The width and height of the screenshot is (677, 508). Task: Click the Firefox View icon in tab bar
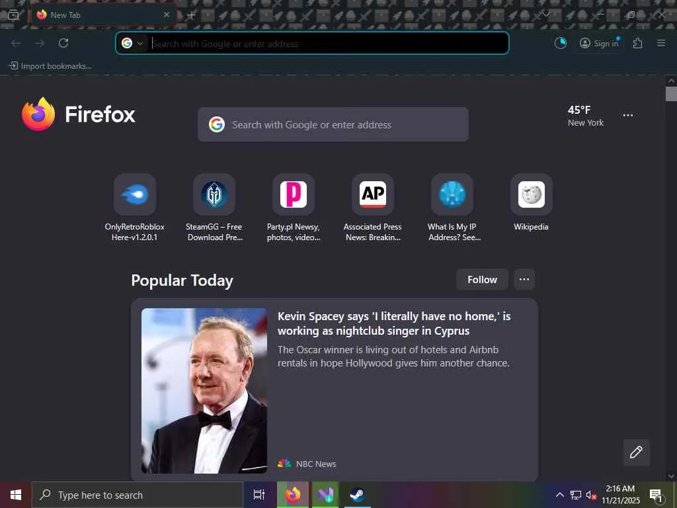click(x=13, y=15)
